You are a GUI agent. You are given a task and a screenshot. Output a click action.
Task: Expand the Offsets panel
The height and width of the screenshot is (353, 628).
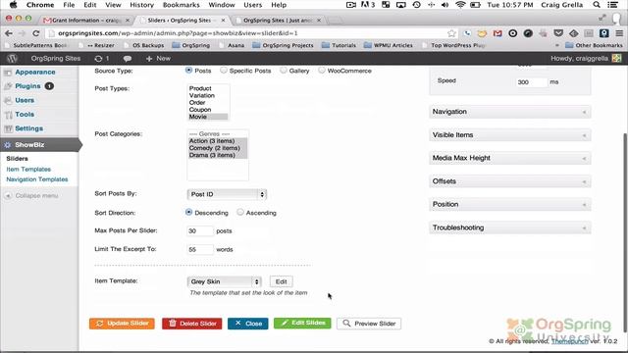click(x=510, y=181)
